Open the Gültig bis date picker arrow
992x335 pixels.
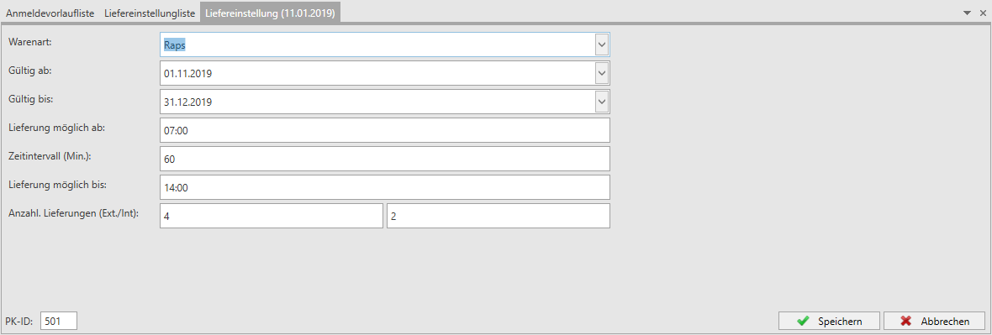point(602,102)
